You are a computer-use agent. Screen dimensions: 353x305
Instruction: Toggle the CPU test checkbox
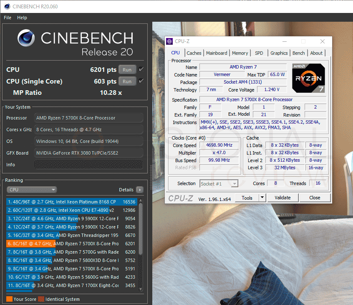[x=141, y=69]
